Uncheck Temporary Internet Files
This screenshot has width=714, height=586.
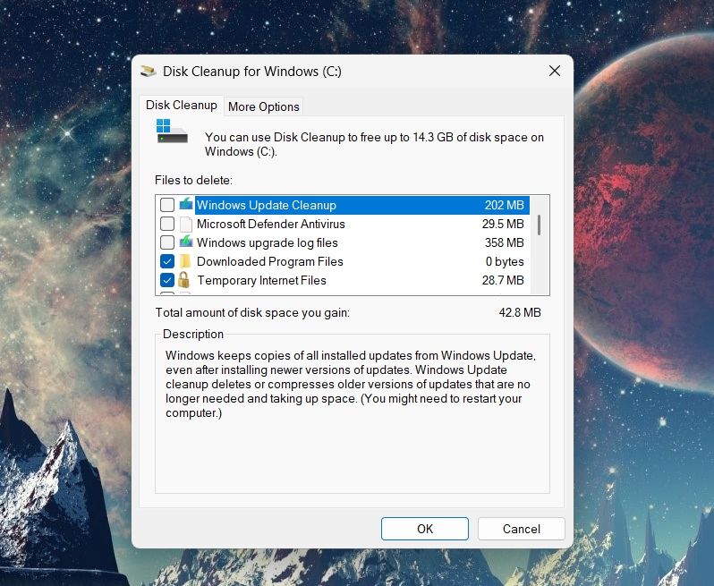(167, 280)
